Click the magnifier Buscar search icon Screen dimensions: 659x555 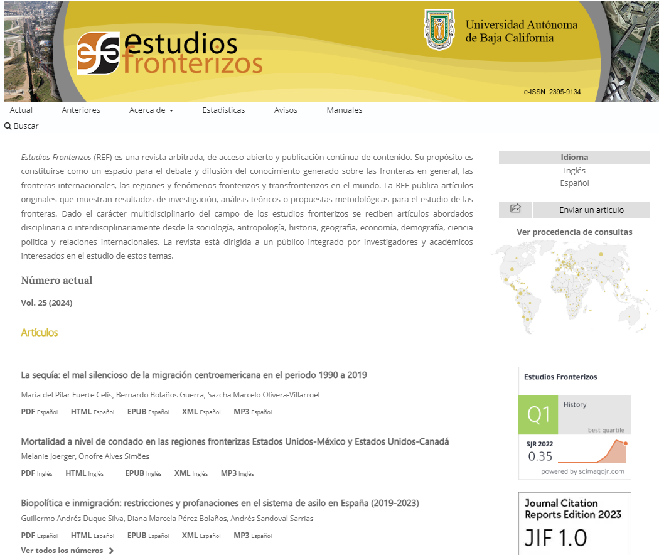tap(8, 126)
